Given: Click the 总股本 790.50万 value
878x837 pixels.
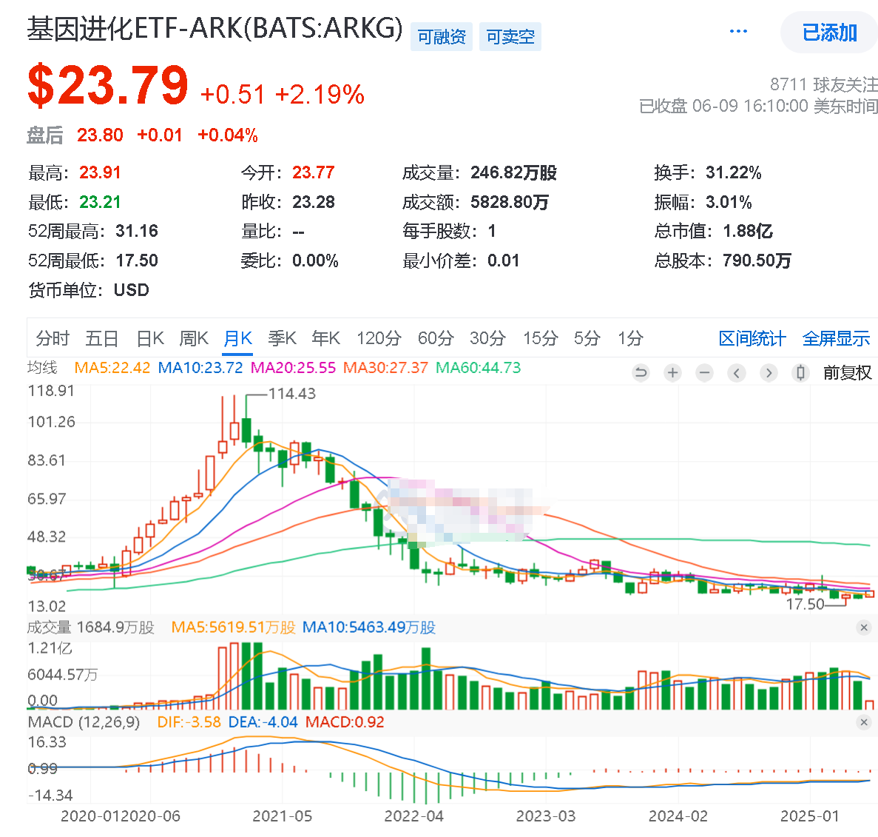Looking at the screenshot, I should pyautogui.click(x=757, y=260).
